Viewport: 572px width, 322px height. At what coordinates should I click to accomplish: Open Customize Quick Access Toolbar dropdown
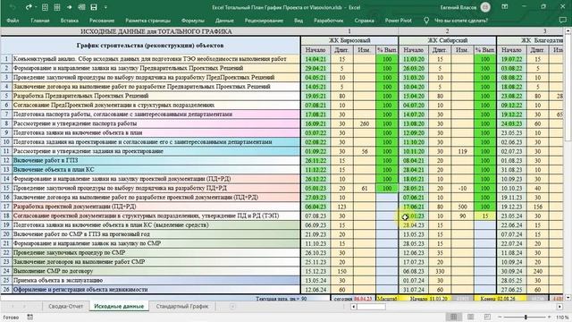click(x=105, y=7)
